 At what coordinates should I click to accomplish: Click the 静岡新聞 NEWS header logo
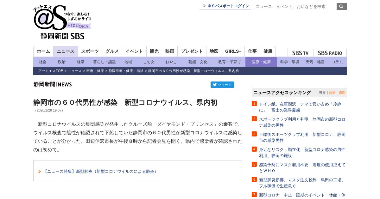(x=53, y=84)
